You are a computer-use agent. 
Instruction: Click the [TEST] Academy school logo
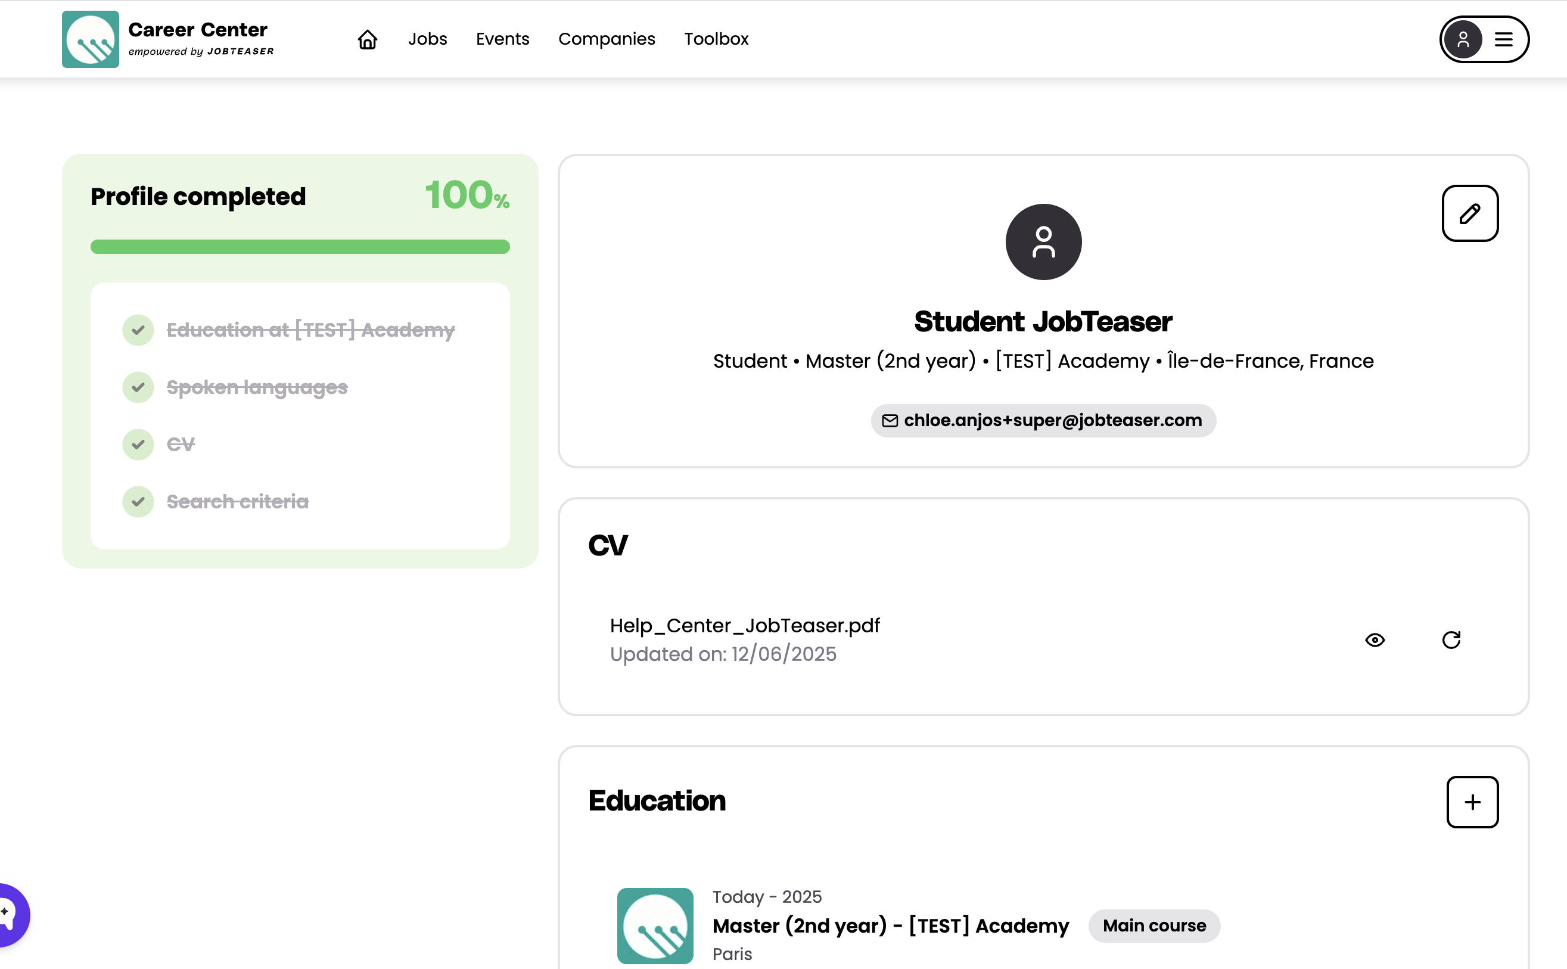pos(654,925)
